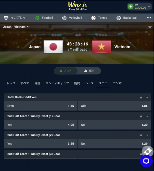Toggle favorite star for Total Goals Odd/Even
The image size is (154, 171).
click(x=141, y=97)
